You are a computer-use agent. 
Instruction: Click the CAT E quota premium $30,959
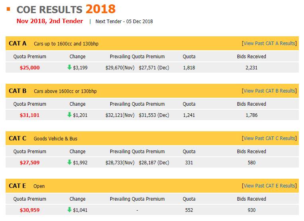click(x=29, y=210)
